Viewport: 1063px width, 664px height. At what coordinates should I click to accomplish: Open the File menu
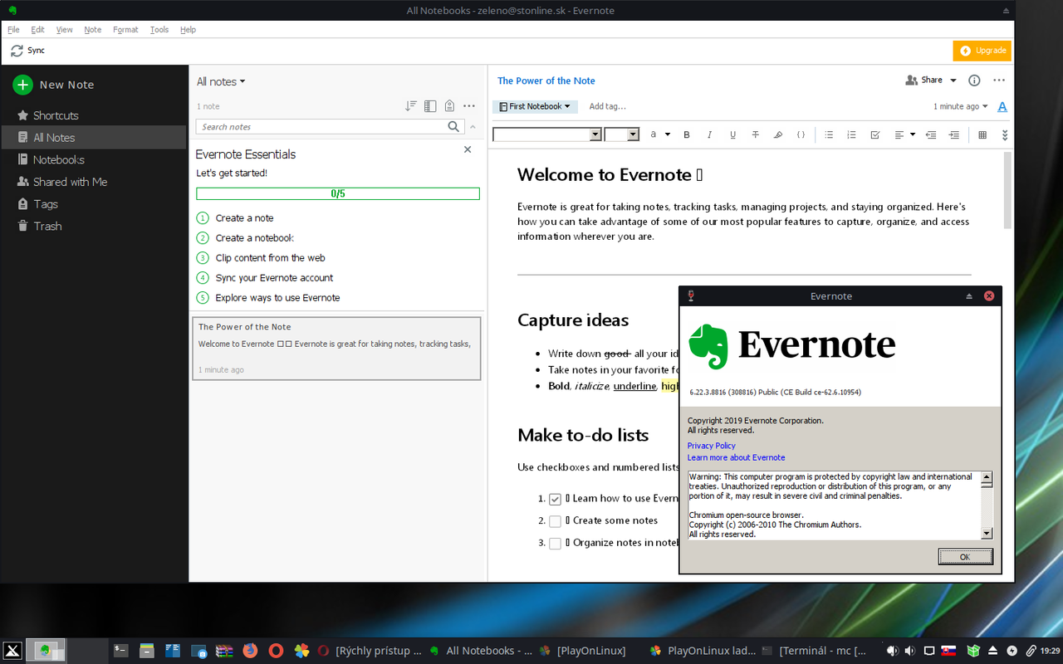click(13, 29)
